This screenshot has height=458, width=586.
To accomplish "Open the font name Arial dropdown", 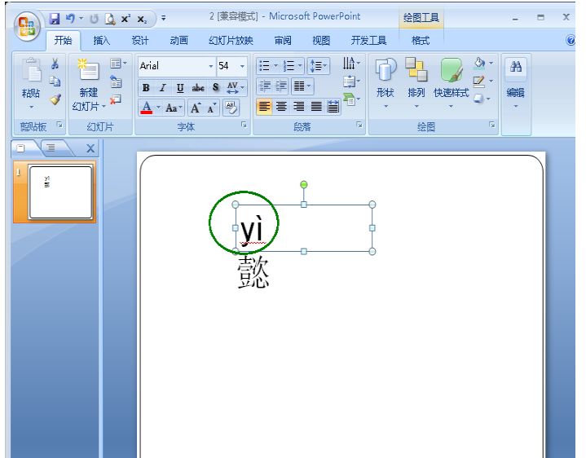I will (211, 66).
